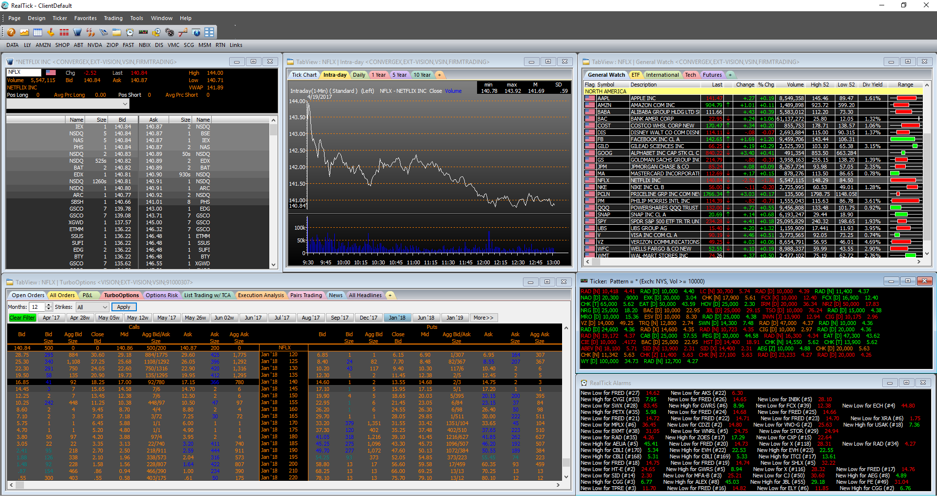Switch to the 5 Year chart tab
937x496 pixels.
(399, 75)
